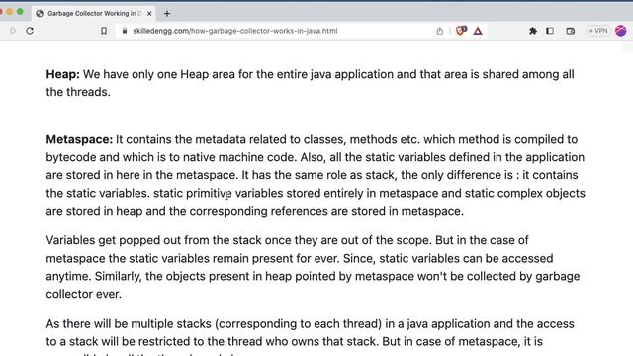
Task: Open the VPN button
Action: click(x=598, y=31)
